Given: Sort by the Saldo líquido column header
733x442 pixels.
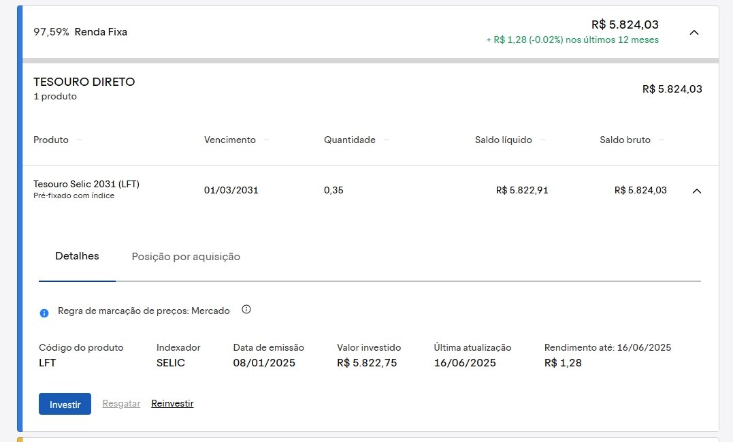Looking at the screenshot, I should 504,140.
